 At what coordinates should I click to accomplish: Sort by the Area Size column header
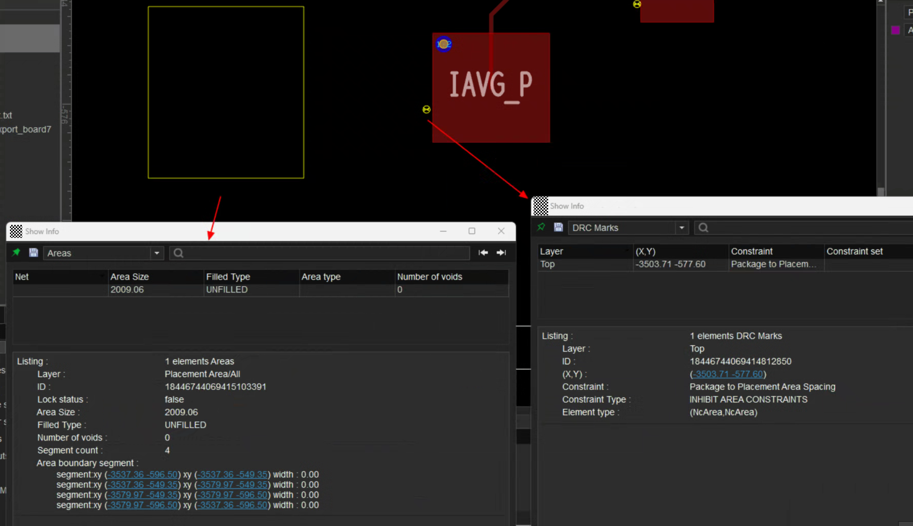coord(130,277)
